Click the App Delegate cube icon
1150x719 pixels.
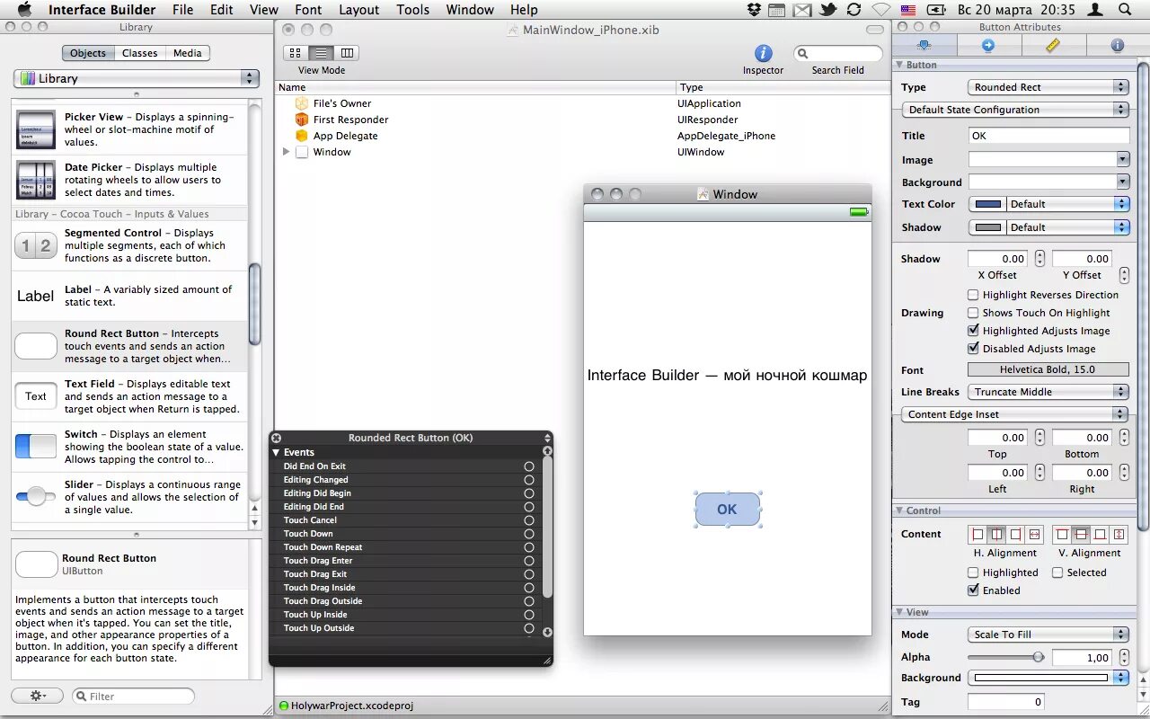click(302, 136)
